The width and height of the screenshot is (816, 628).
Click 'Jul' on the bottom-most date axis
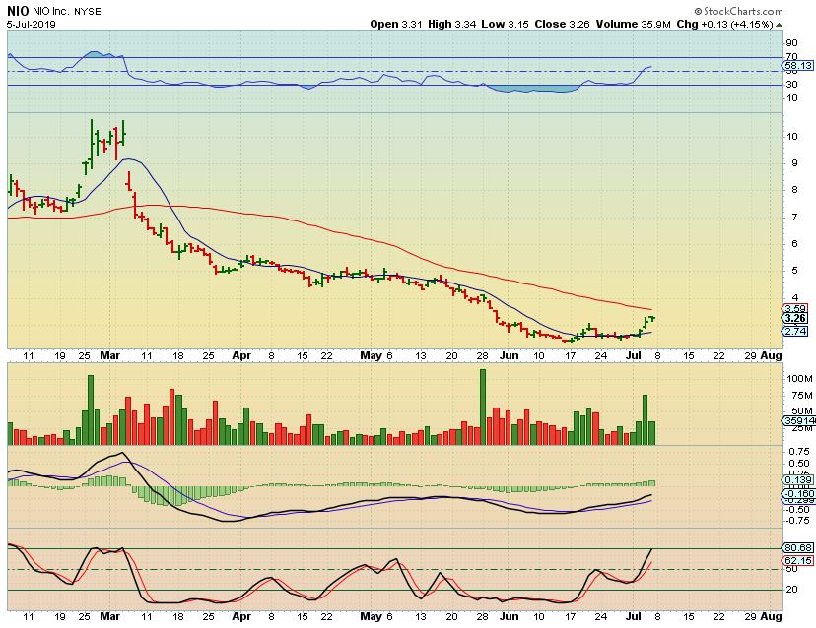[633, 616]
